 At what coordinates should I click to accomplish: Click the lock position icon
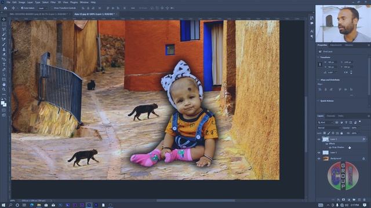point(333,133)
